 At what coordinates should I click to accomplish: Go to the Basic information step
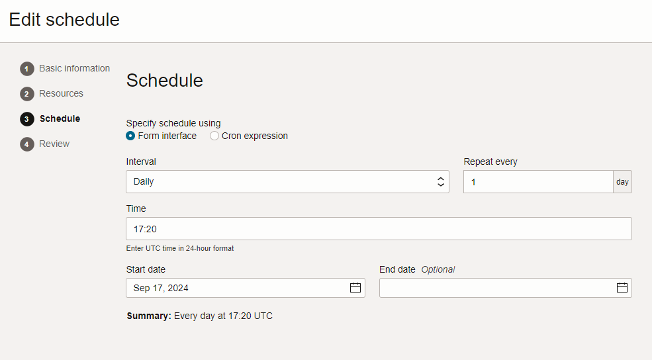click(74, 68)
